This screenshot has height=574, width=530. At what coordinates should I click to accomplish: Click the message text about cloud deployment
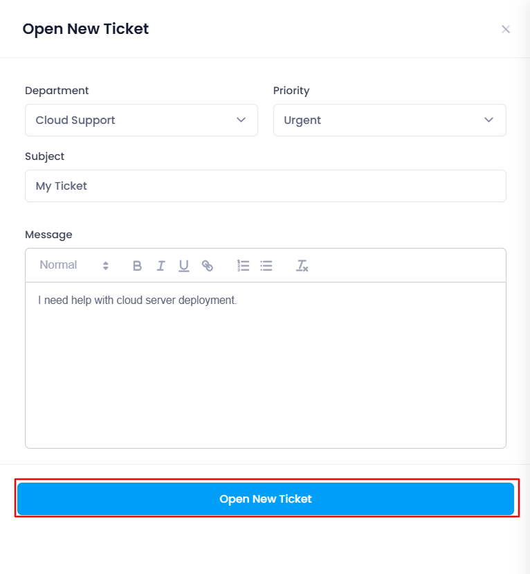[138, 301]
